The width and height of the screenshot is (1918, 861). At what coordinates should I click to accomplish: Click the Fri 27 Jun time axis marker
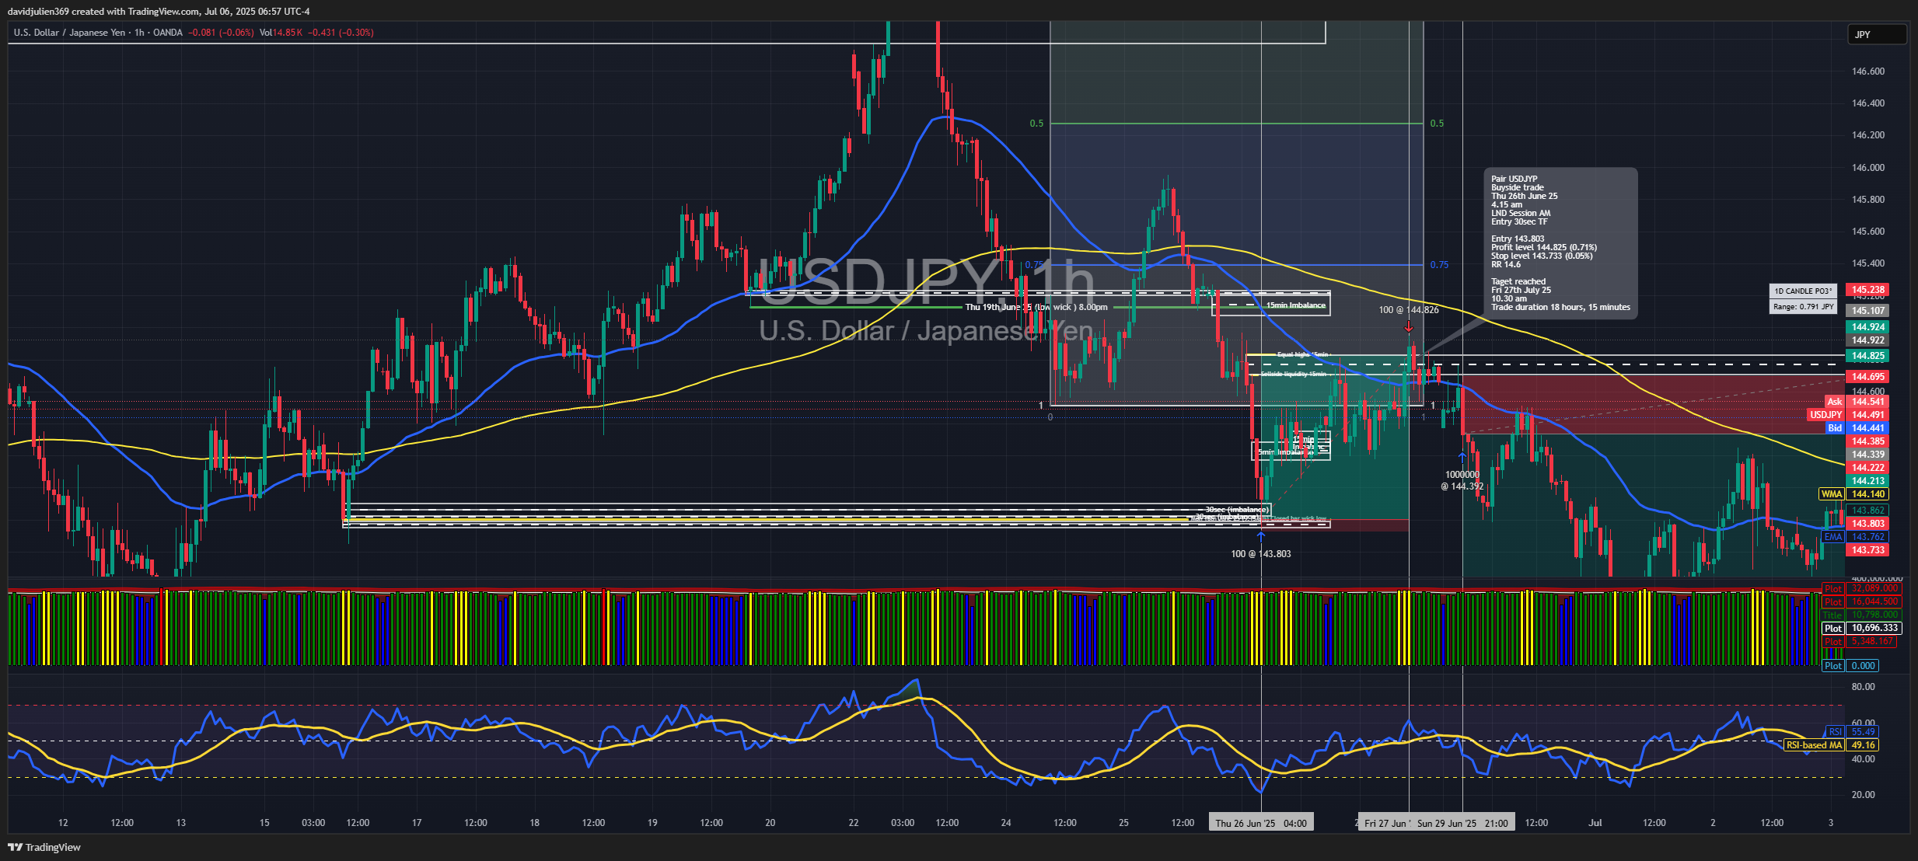tap(1385, 823)
